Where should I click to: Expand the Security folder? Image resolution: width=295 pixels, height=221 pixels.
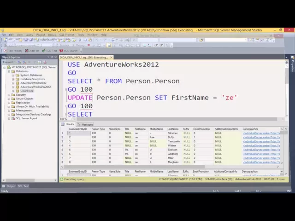tap(9, 95)
